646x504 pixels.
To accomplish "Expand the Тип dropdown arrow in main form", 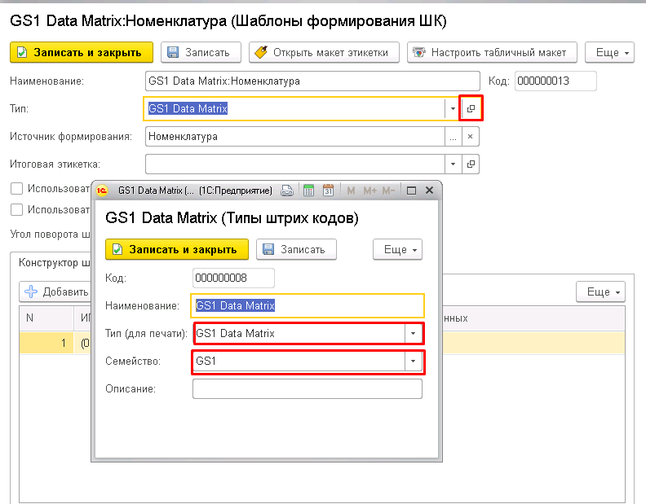I will [x=453, y=108].
